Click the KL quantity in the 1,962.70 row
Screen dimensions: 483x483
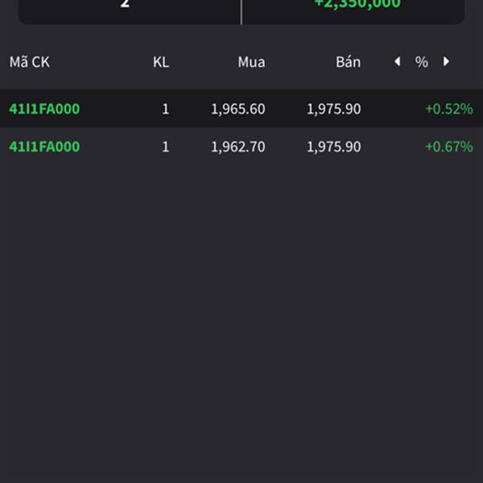pyautogui.click(x=166, y=147)
